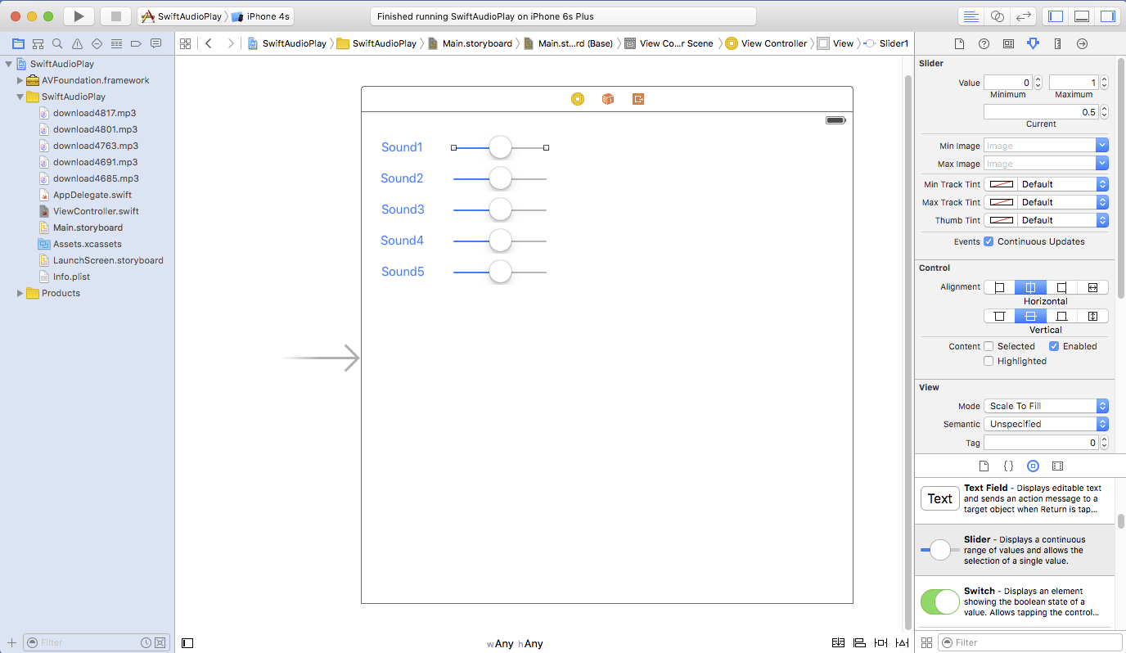Image resolution: width=1126 pixels, height=653 pixels.
Task: Expand the Products folder
Action: [20, 293]
